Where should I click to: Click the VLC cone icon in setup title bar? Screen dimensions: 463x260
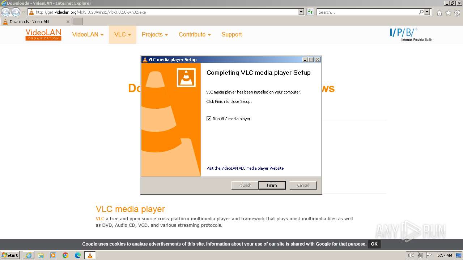coord(145,60)
